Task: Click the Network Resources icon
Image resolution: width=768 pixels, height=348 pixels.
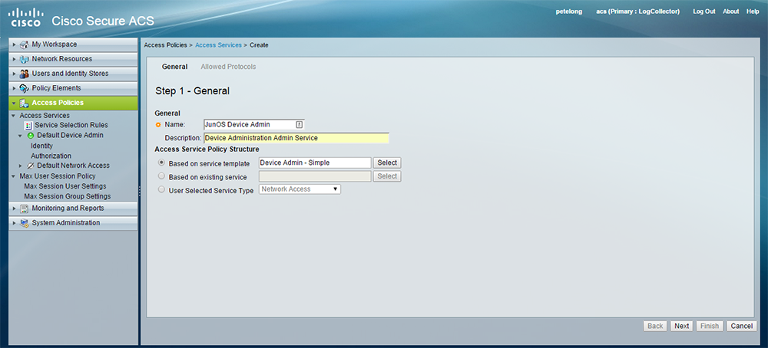Action: 24,59
